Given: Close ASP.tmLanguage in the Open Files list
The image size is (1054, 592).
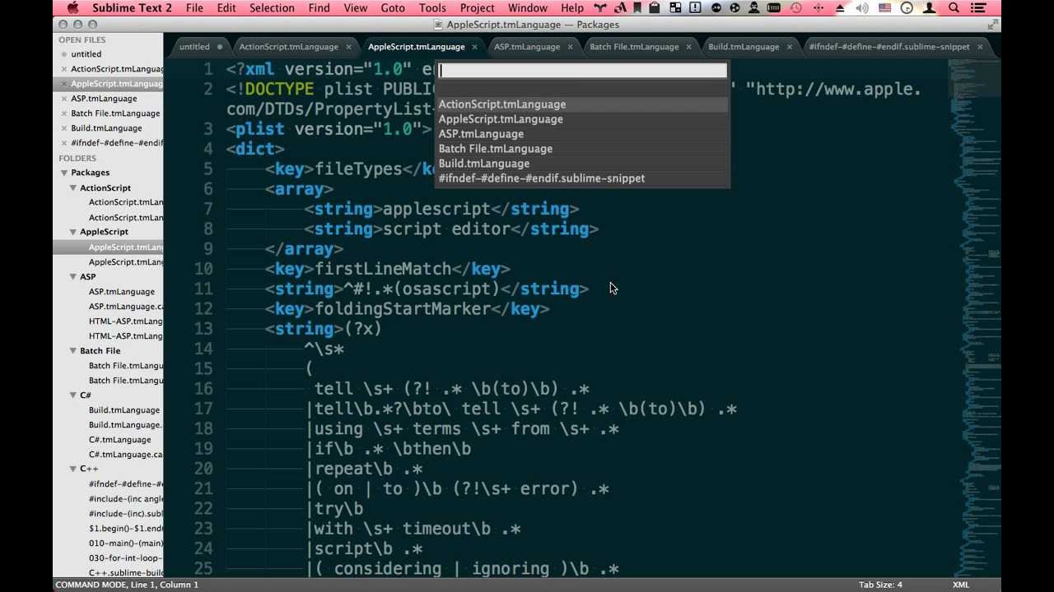Looking at the screenshot, I should 63,99.
